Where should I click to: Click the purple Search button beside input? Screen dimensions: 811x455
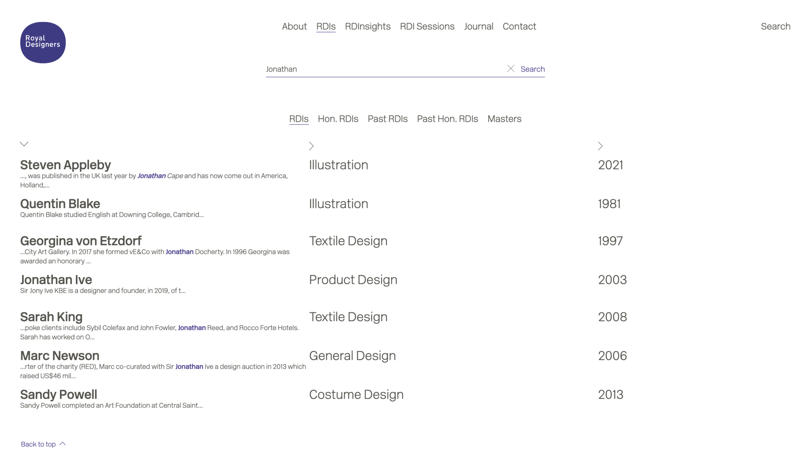pyautogui.click(x=532, y=69)
